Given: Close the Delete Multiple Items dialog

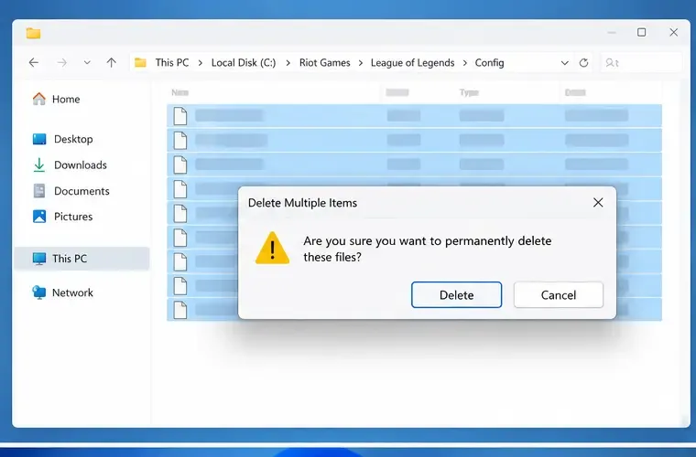Looking at the screenshot, I should click(598, 202).
